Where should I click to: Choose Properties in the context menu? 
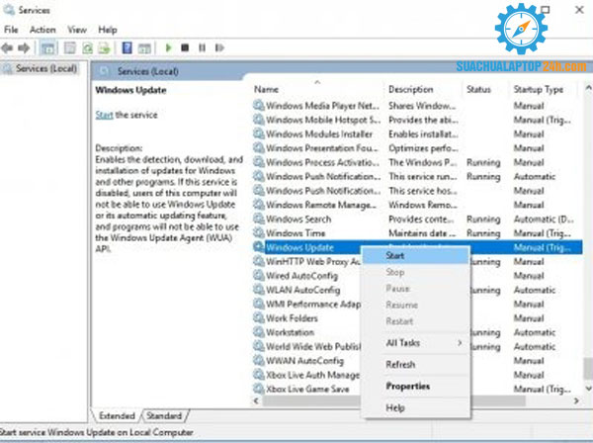coord(416,386)
